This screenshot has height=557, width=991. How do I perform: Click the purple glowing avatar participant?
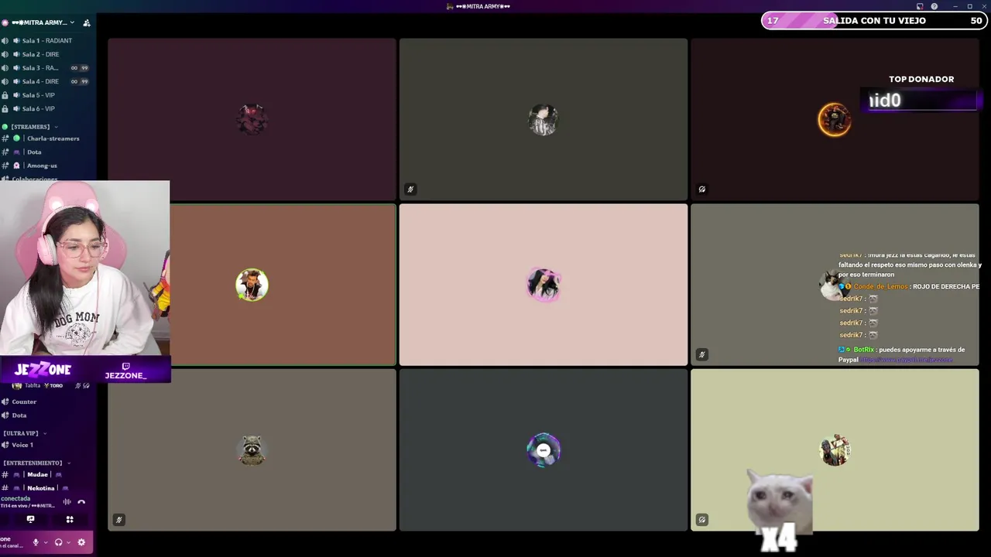[543, 449]
